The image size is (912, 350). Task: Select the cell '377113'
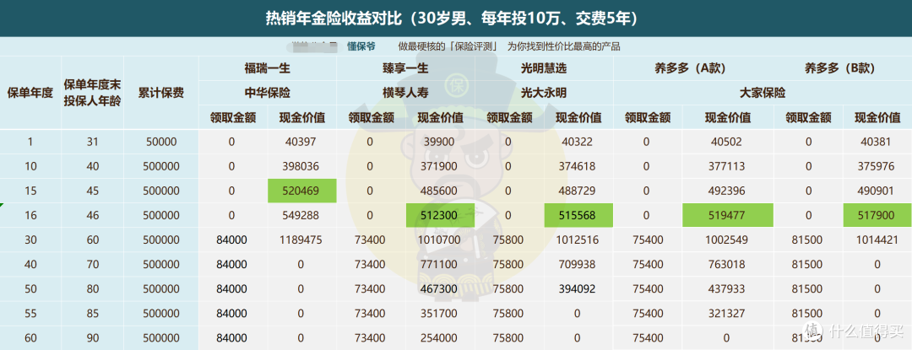(x=728, y=166)
